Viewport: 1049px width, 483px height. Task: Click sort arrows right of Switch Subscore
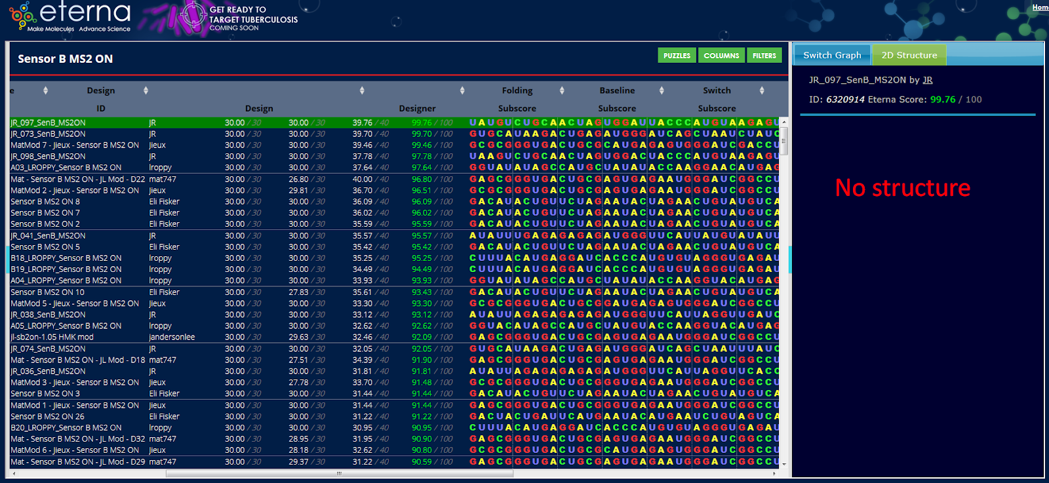coord(762,90)
